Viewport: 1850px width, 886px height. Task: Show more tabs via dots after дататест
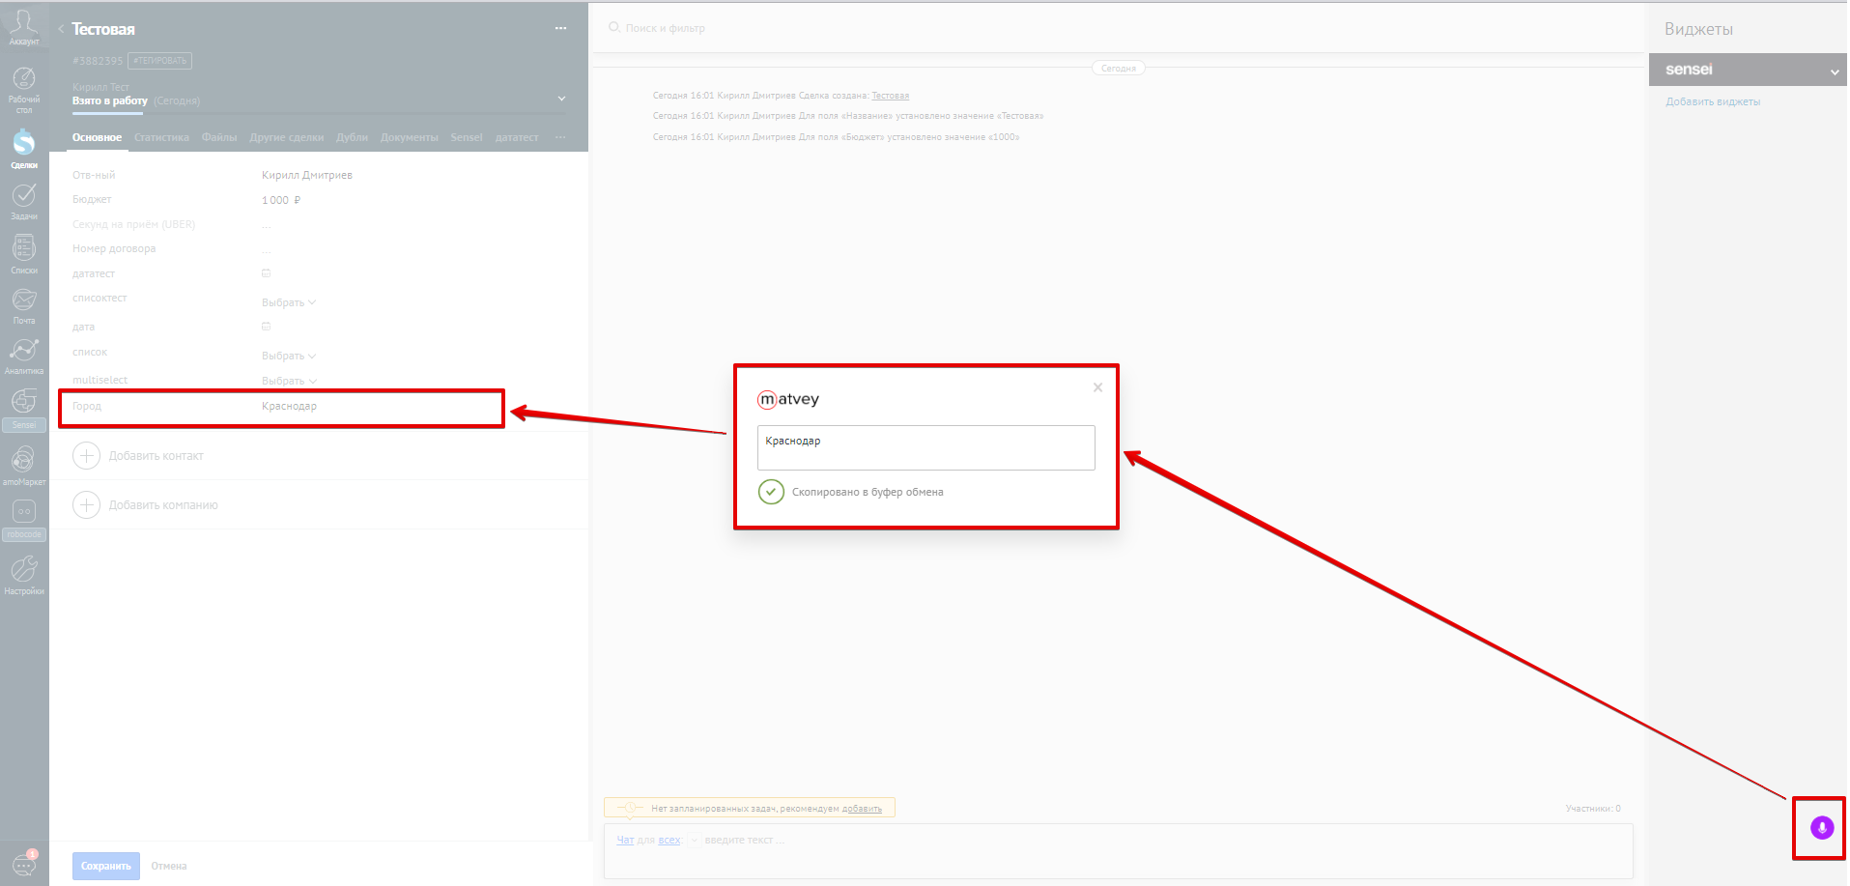(560, 137)
